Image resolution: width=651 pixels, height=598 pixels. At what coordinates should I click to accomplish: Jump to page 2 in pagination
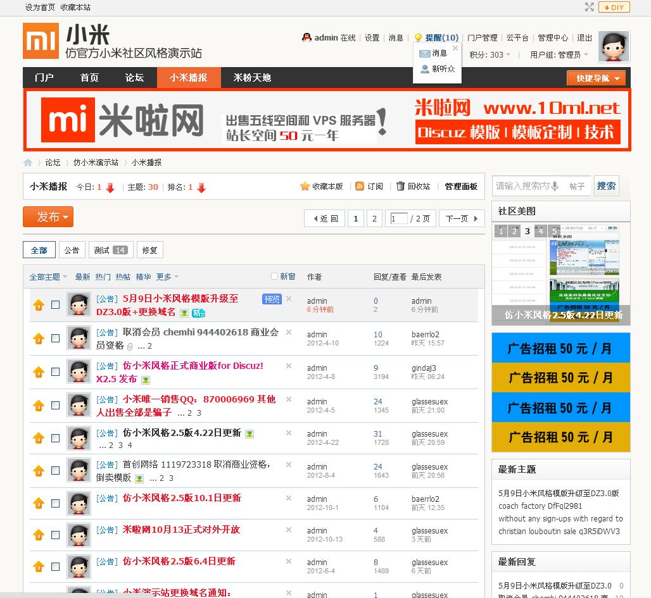374,218
